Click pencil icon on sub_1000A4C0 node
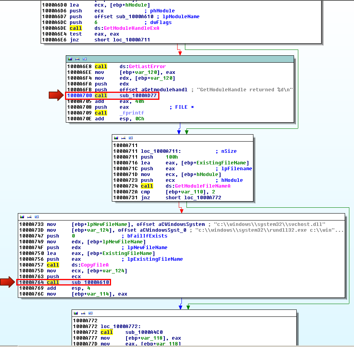This screenshot has width=354, height=347. pos(84,313)
